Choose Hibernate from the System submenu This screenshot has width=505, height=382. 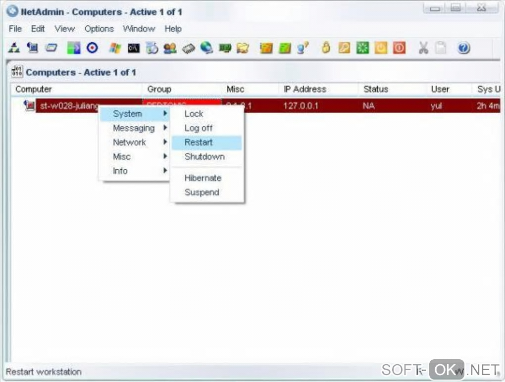tap(207, 178)
